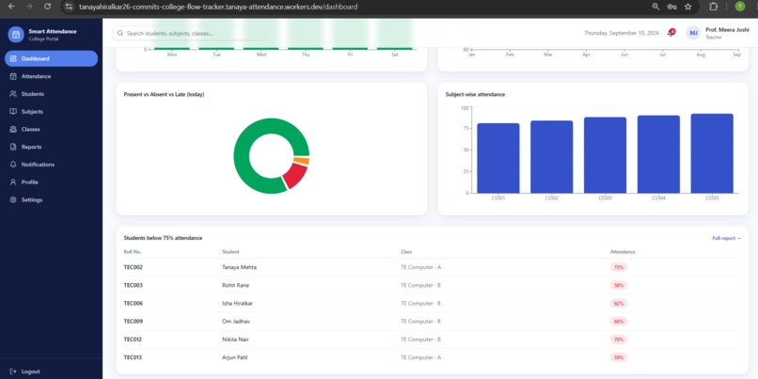Open the Full report link
The image size is (758, 379).
click(727, 238)
